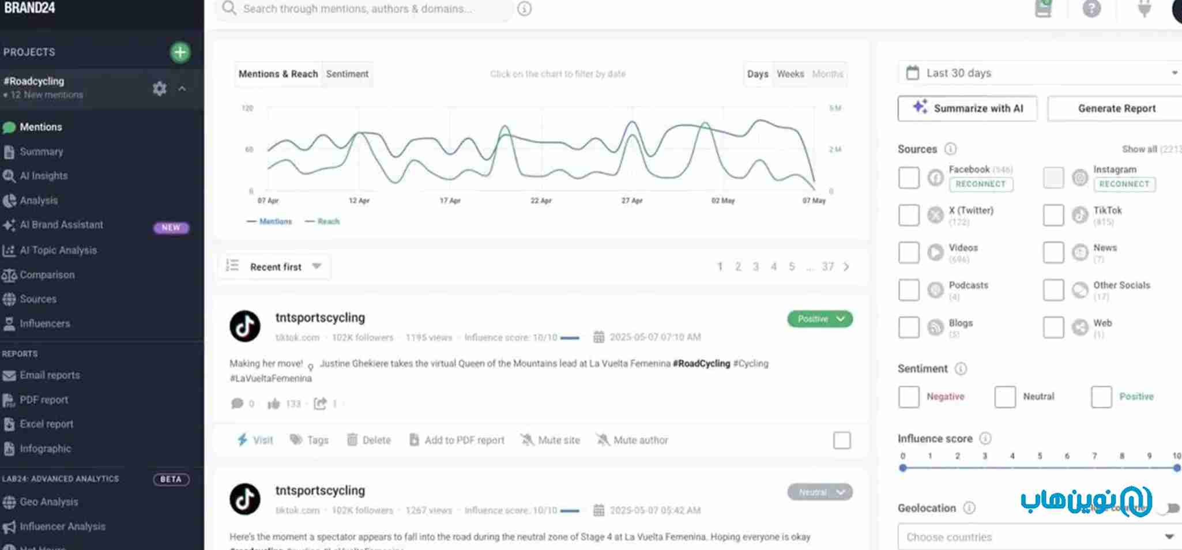1182x550 pixels.
Task: Click the Summarize with AI button
Action: [967, 108]
